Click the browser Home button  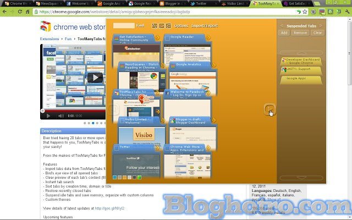[28, 12]
